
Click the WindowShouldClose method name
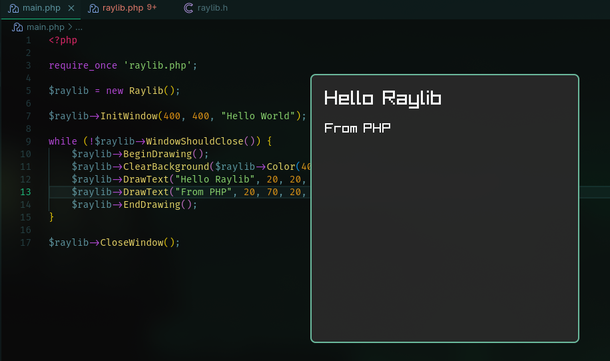tap(201, 141)
